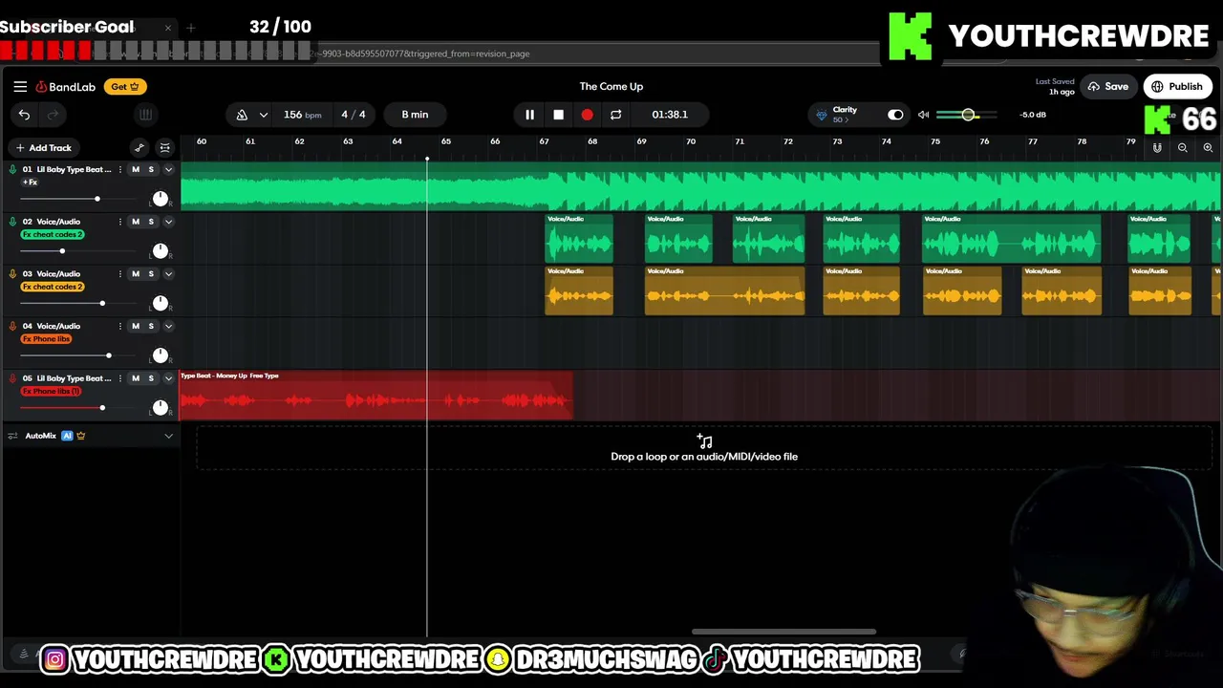1223x688 pixels.
Task: Pause playback
Action: (529, 115)
